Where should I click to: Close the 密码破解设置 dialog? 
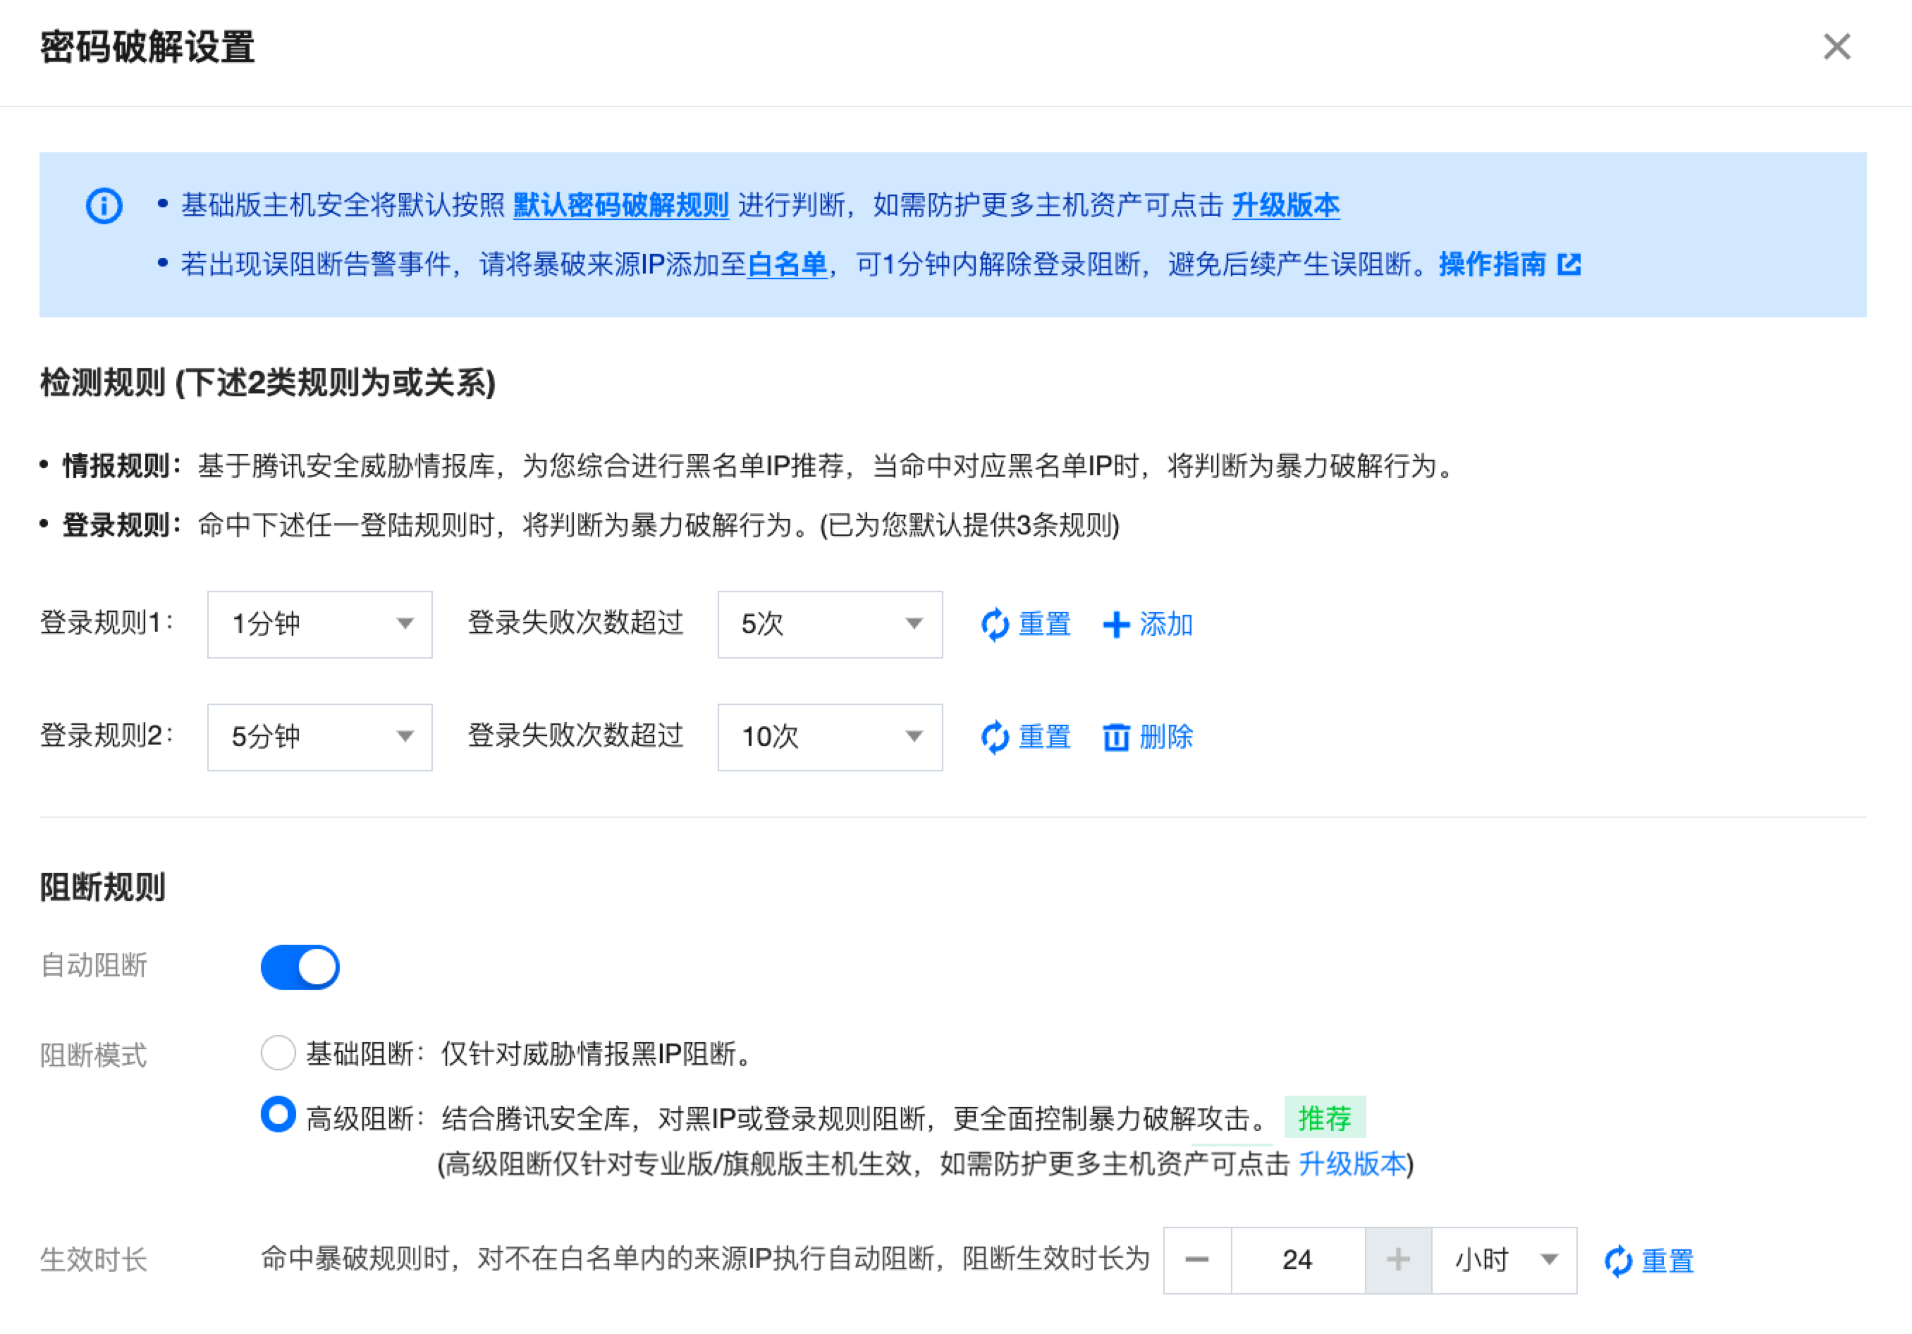coord(1837,47)
